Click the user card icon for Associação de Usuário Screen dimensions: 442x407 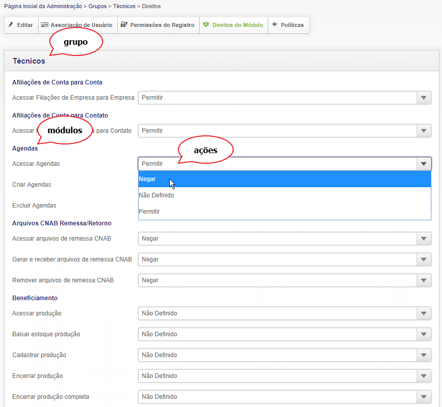point(45,25)
